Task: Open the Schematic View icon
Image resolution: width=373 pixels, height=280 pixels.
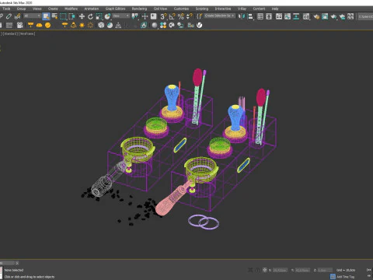Action: 296,16
